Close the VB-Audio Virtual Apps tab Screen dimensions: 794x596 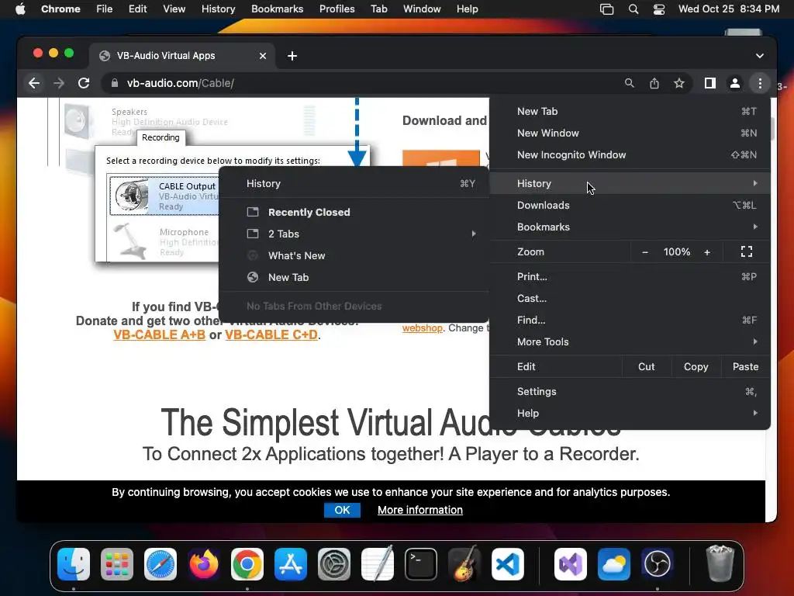263,56
